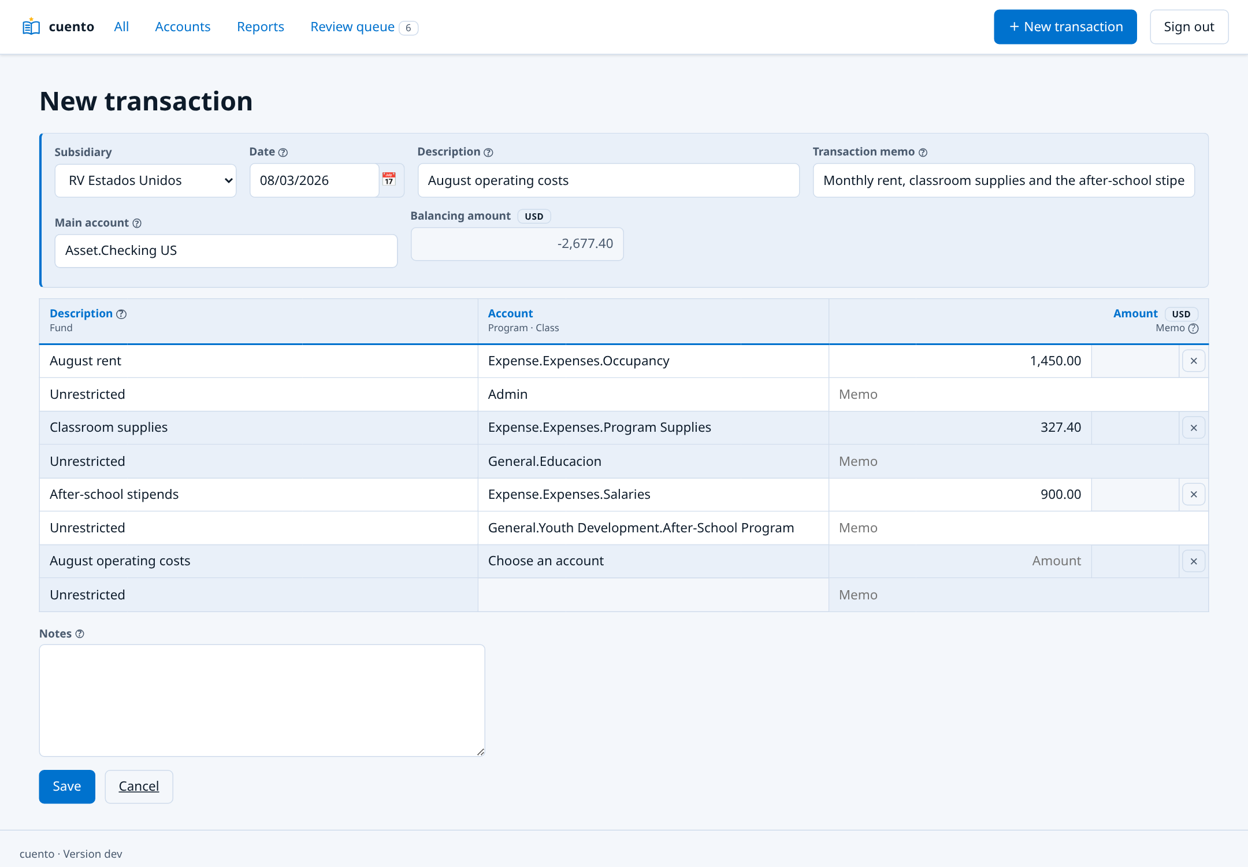Edit the 1,450.00 amount
The height and width of the screenshot is (867, 1248).
point(960,361)
